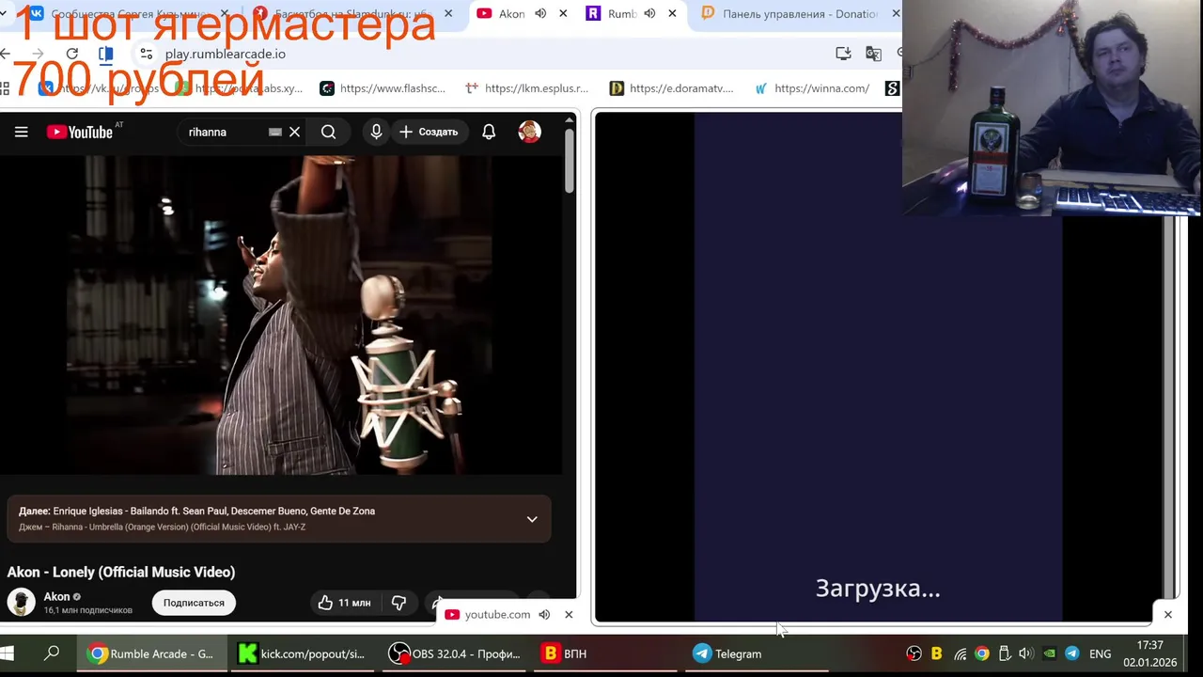Open lkm.esplus bookmark
Screen dimensions: 1203x677
pyautogui.click(x=527, y=88)
